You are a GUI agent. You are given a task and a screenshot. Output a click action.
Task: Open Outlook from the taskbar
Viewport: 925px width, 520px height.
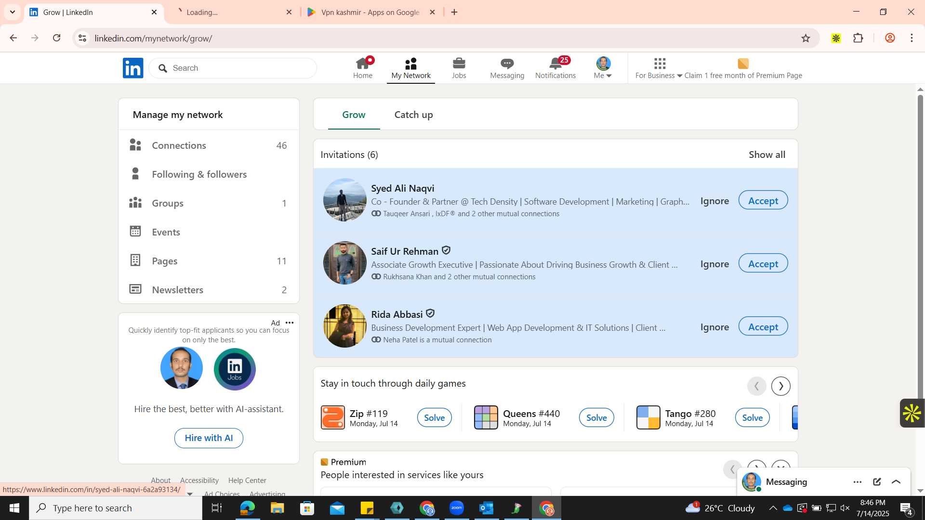[486, 508]
